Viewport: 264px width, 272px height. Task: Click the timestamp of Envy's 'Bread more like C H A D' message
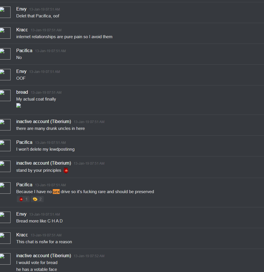(x=45, y=214)
